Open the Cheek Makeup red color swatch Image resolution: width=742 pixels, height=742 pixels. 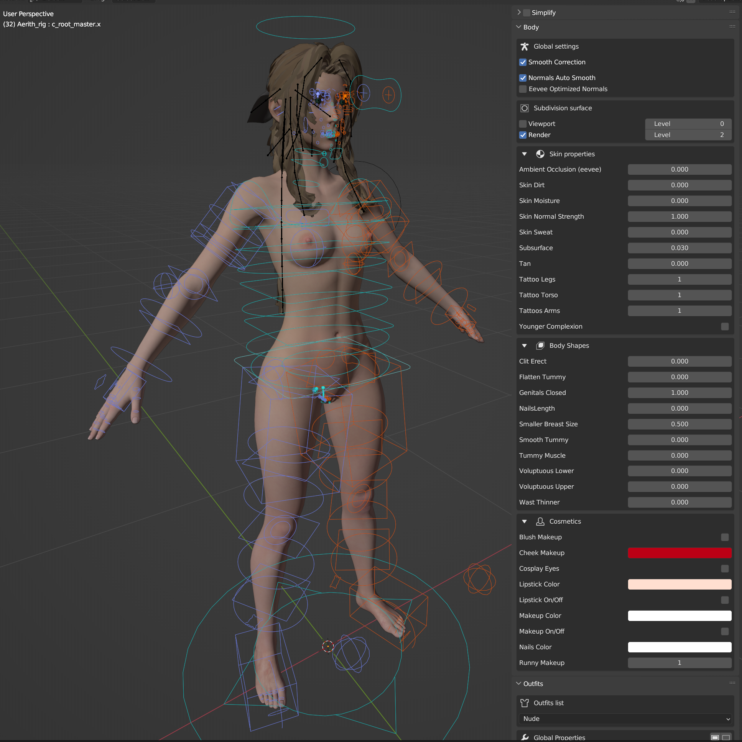pos(680,553)
